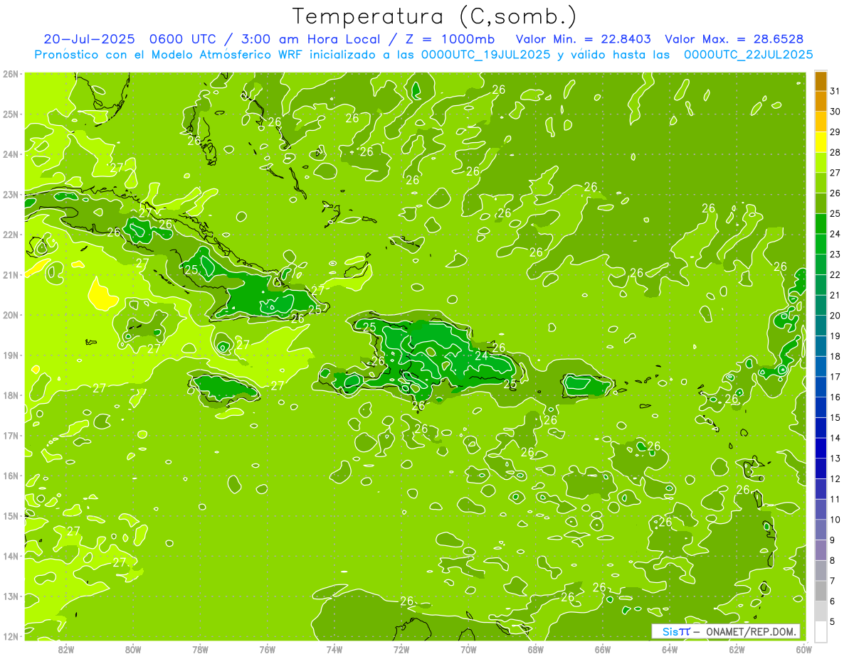Click the longitude label 72W

pyautogui.click(x=401, y=649)
